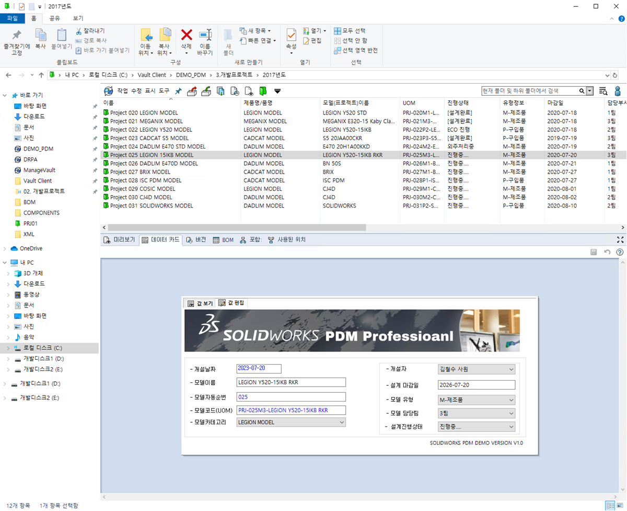The width and height of the screenshot is (627, 511).
Task: Click the green vault icon in PDM toolbar
Action: pyautogui.click(x=263, y=91)
